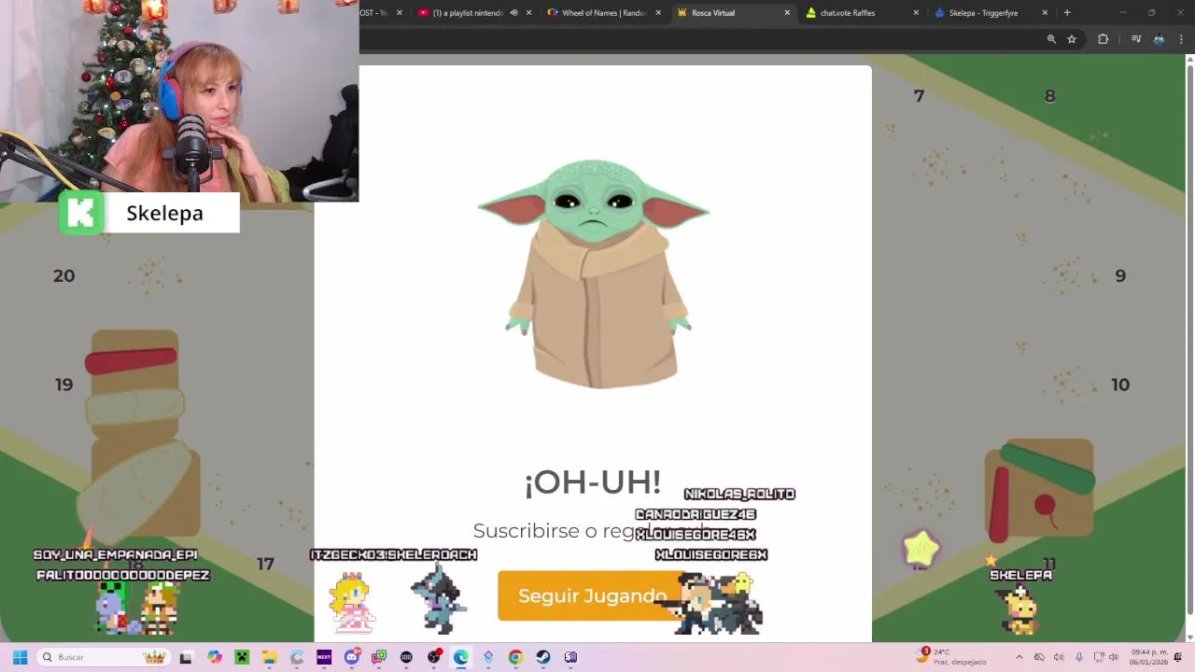This screenshot has height=672, width=1195.
Task: Click the ¡OH-UH! heading text
Action: [x=593, y=482]
